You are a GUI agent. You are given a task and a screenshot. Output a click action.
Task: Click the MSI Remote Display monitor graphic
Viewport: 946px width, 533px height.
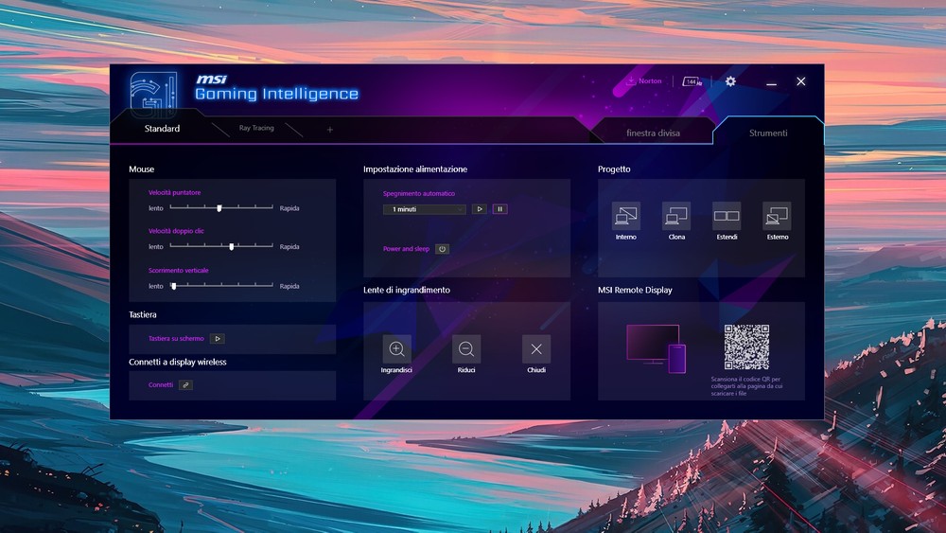coord(656,349)
